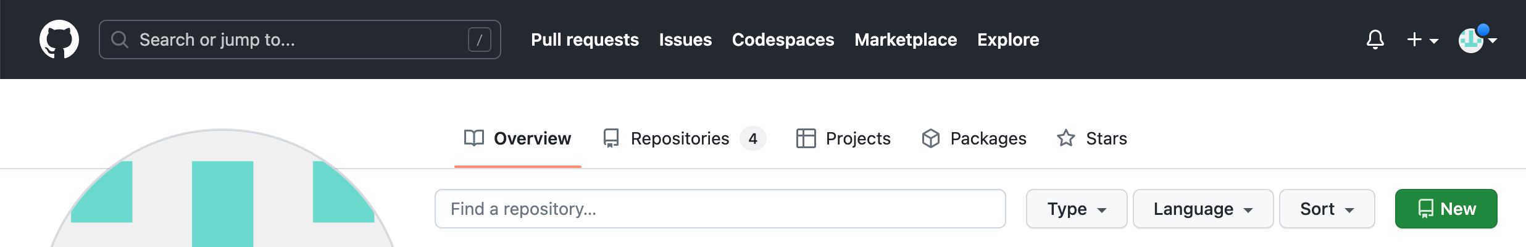Viewport: 1526px width, 247px height.
Task: Go to Pull requests
Action: tap(585, 40)
